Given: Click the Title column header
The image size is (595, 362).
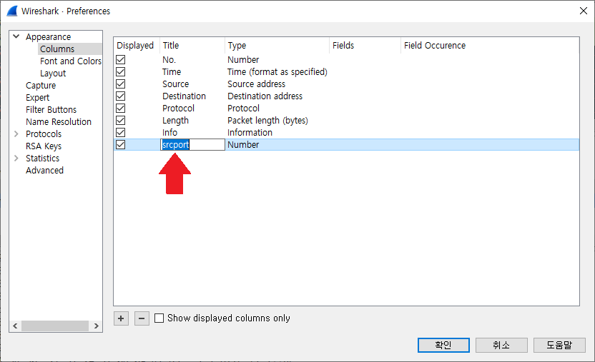Looking at the screenshot, I should [x=192, y=45].
